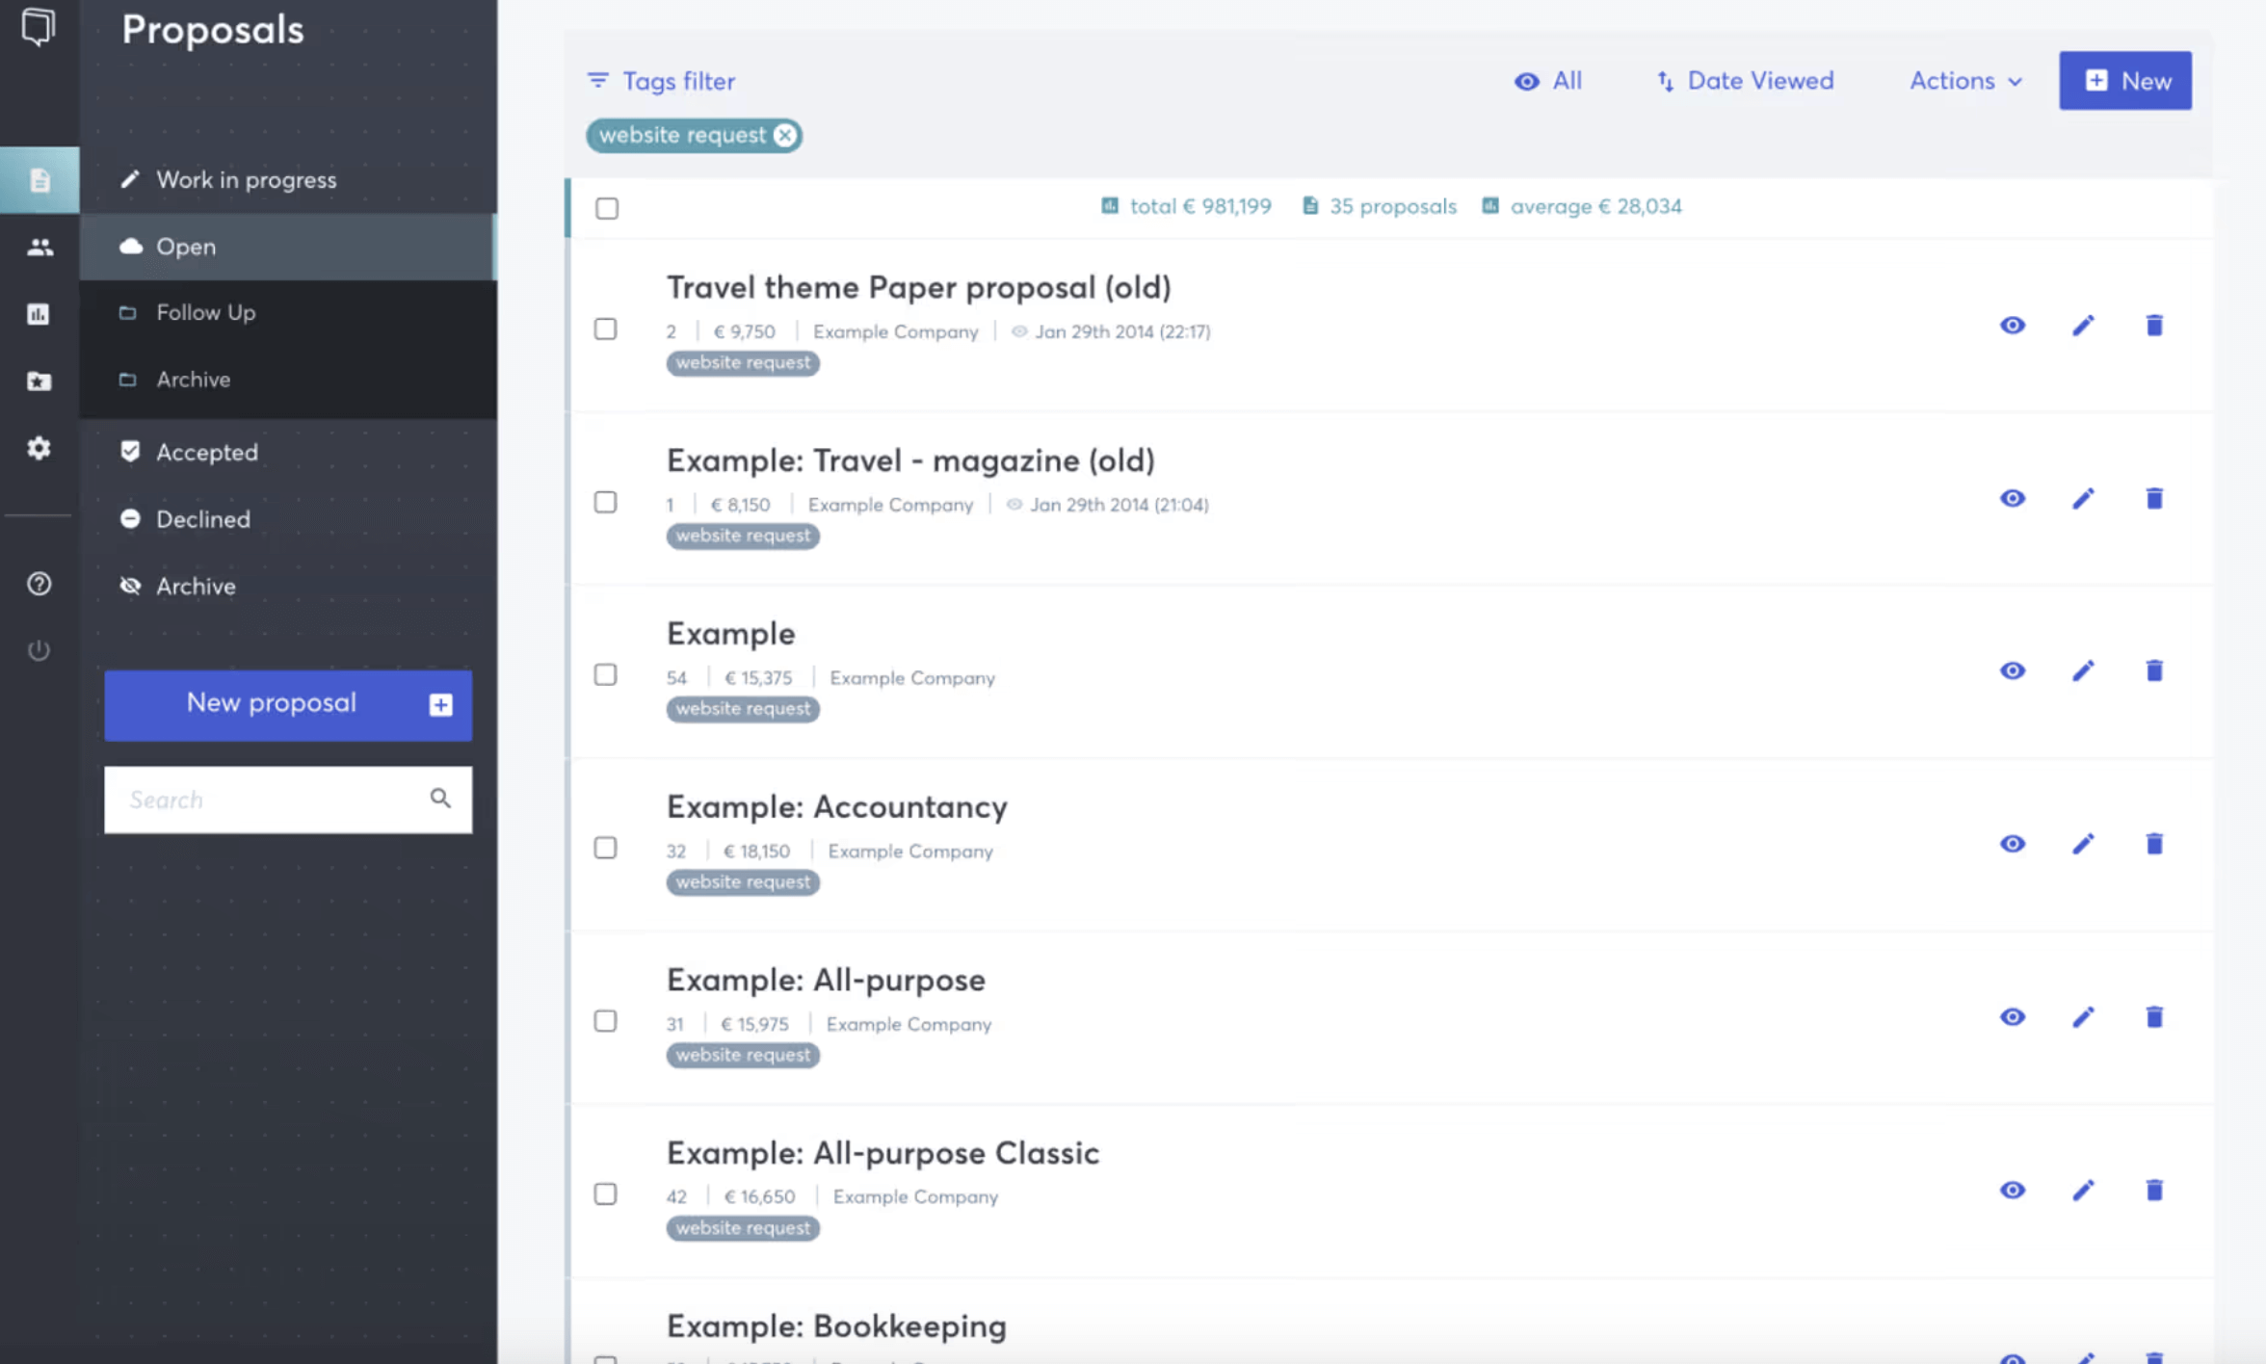Image resolution: width=2266 pixels, height=1364 pixels.
Task: Preview the Example: All-purpose proposal
Action: click(2012, 1017)
